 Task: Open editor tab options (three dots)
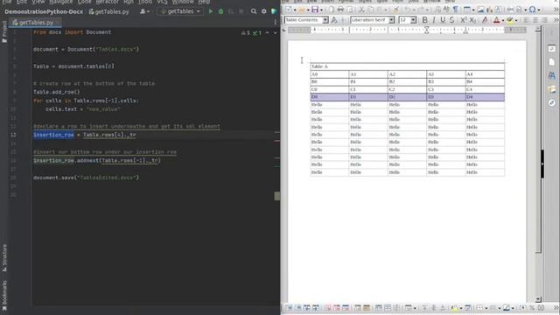[x=275, y=23]
